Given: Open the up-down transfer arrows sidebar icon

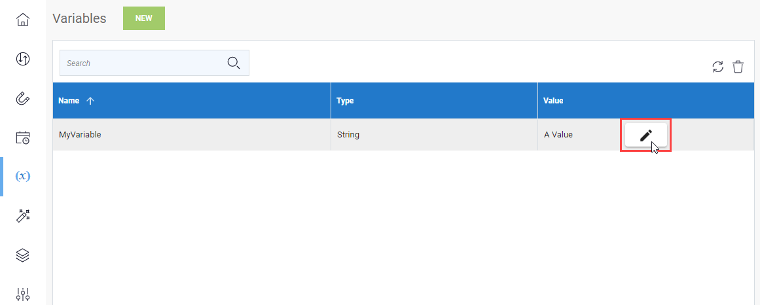Looking at the screenshot, I should [22, 59].
